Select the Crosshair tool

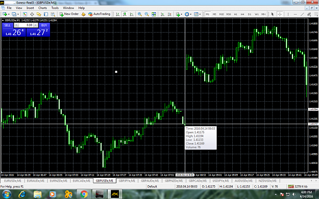280,14
